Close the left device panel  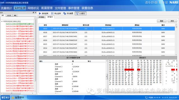click(x=36, y=12)
